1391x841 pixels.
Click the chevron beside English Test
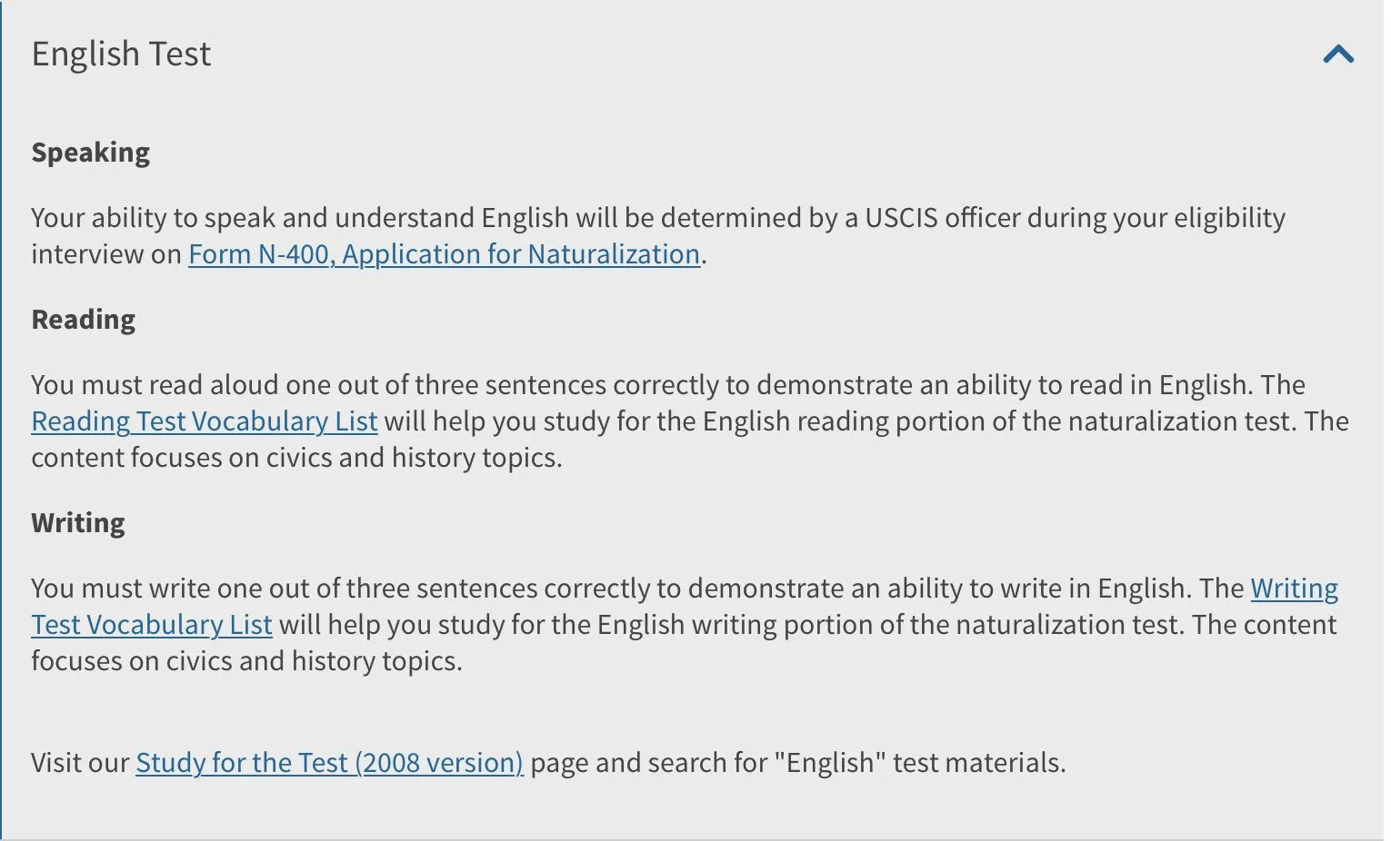(x=1336, y=54)
